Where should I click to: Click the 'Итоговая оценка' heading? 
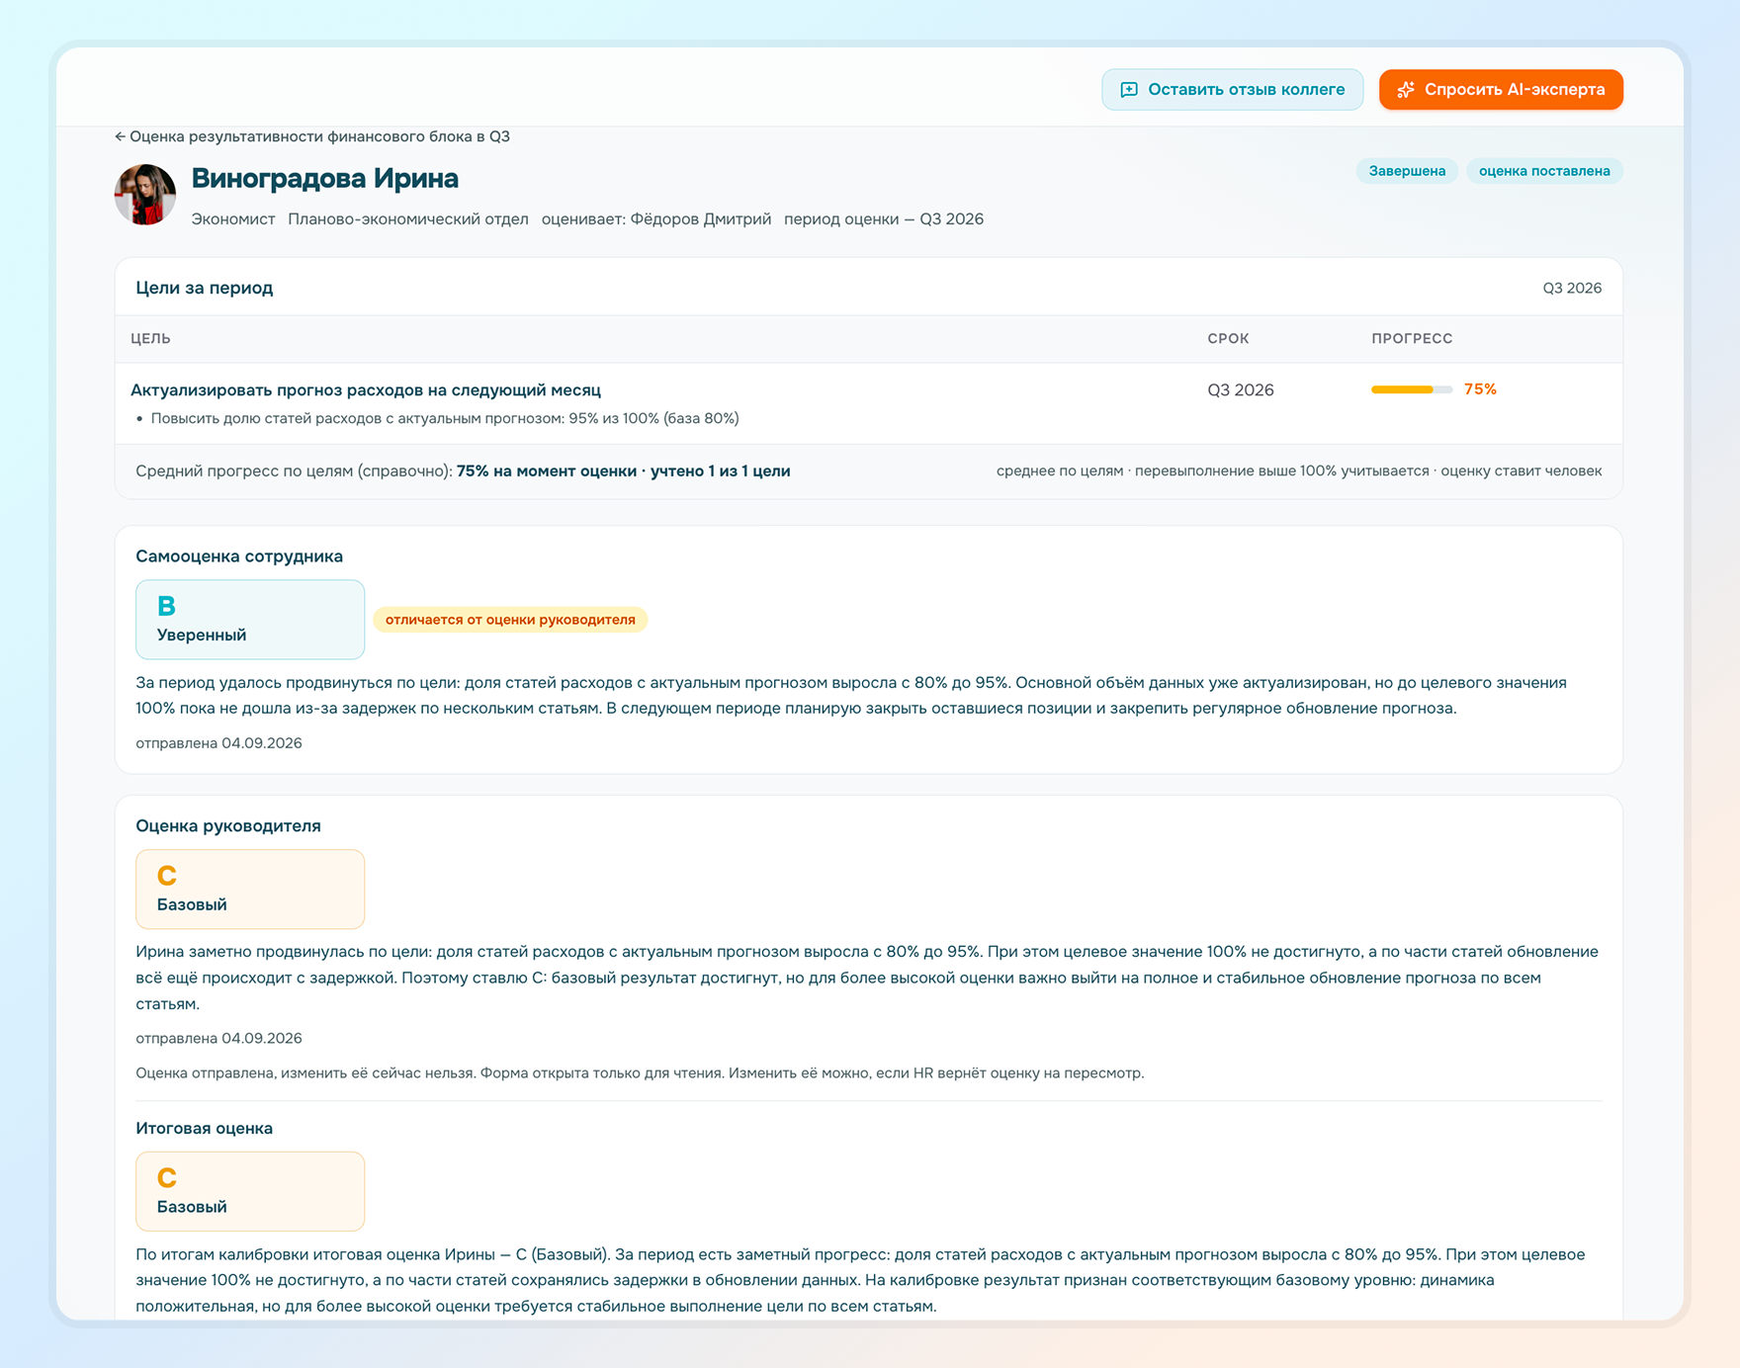click(205, 1128)
